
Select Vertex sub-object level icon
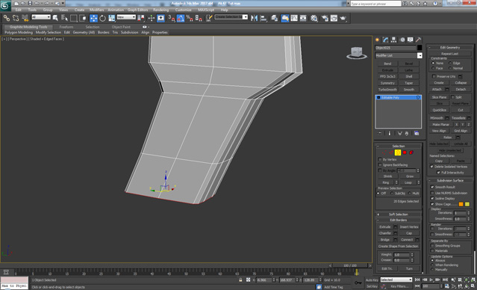pyautogui.click(x=384, y=152)
